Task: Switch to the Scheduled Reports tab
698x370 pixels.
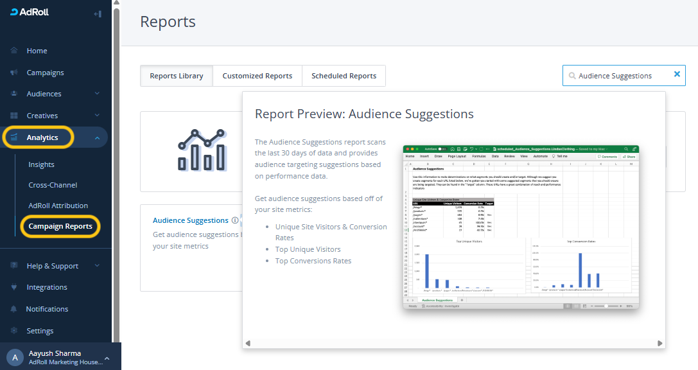Action: (344, 76)
